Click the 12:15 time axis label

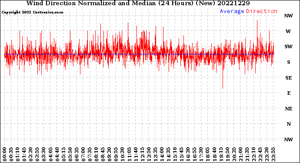click(142, 154)
